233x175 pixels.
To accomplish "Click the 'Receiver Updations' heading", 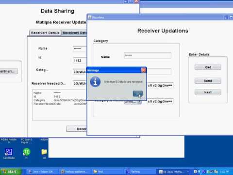I will (x=163, y=31).
